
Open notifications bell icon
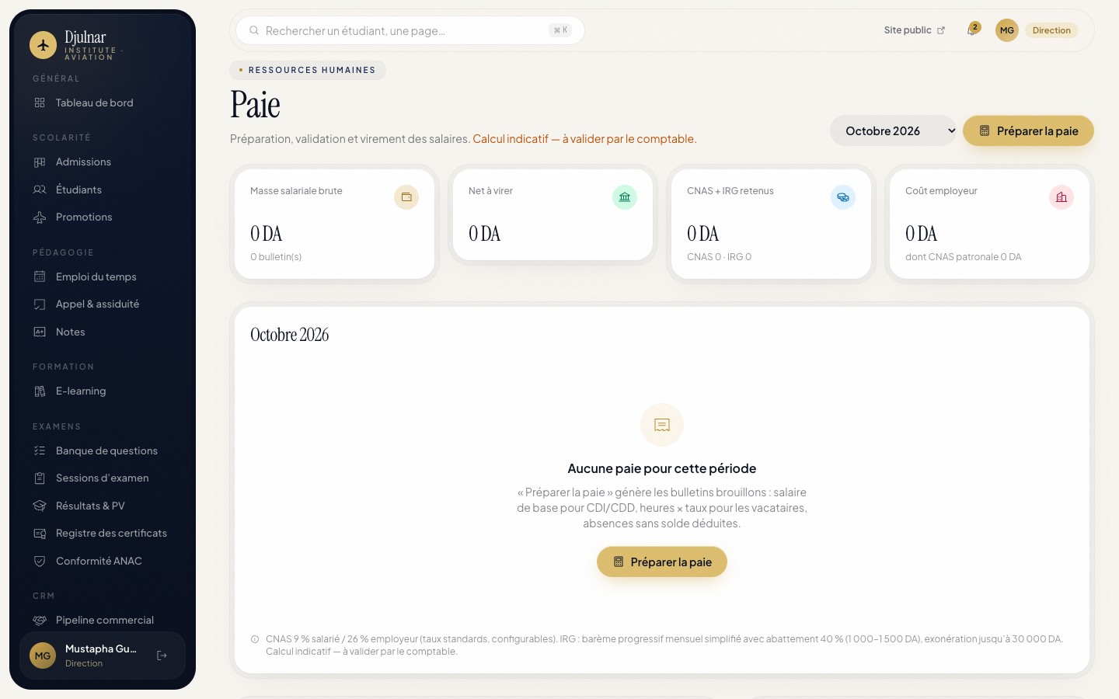coord(971,30)
